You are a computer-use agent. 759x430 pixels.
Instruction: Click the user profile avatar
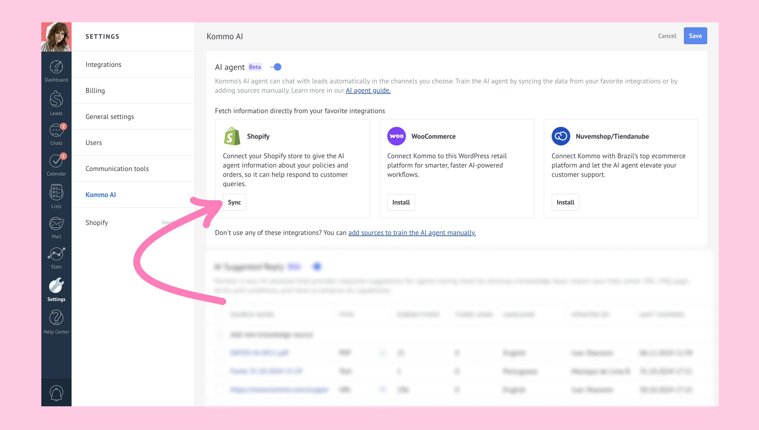coord(56,37)
